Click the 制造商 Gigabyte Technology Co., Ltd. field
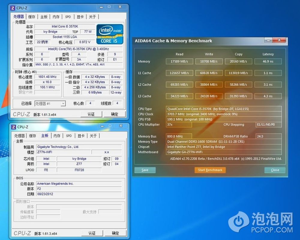 click(x=79, y=147)
